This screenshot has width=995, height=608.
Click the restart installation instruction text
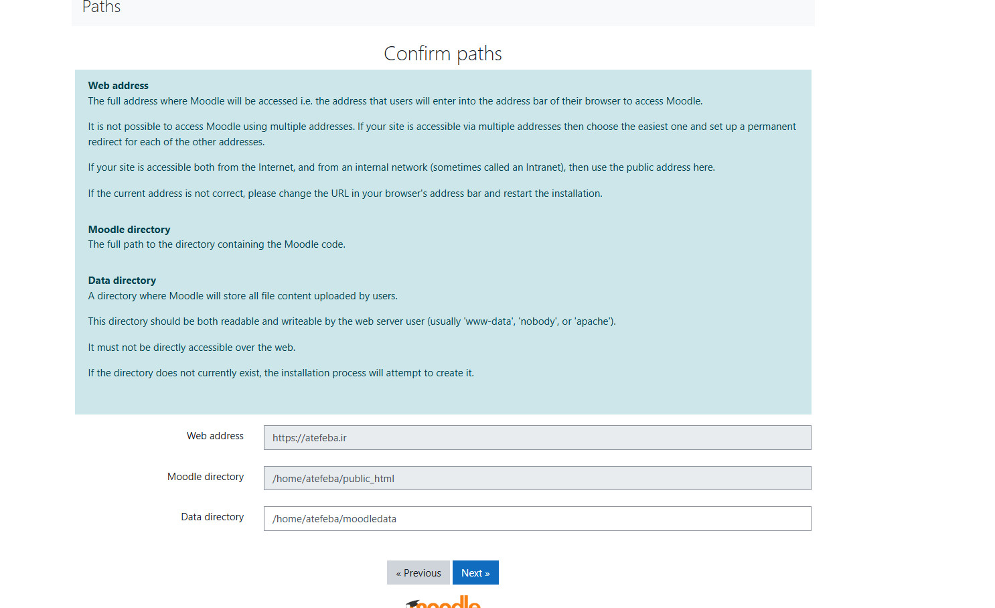pos(345,193)
